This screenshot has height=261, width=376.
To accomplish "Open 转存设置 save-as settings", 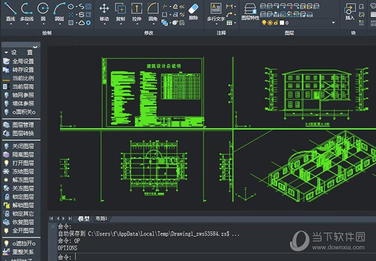I will [19, 70].
